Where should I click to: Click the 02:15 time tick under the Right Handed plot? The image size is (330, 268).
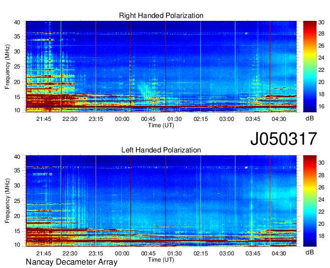click(200, 119)
